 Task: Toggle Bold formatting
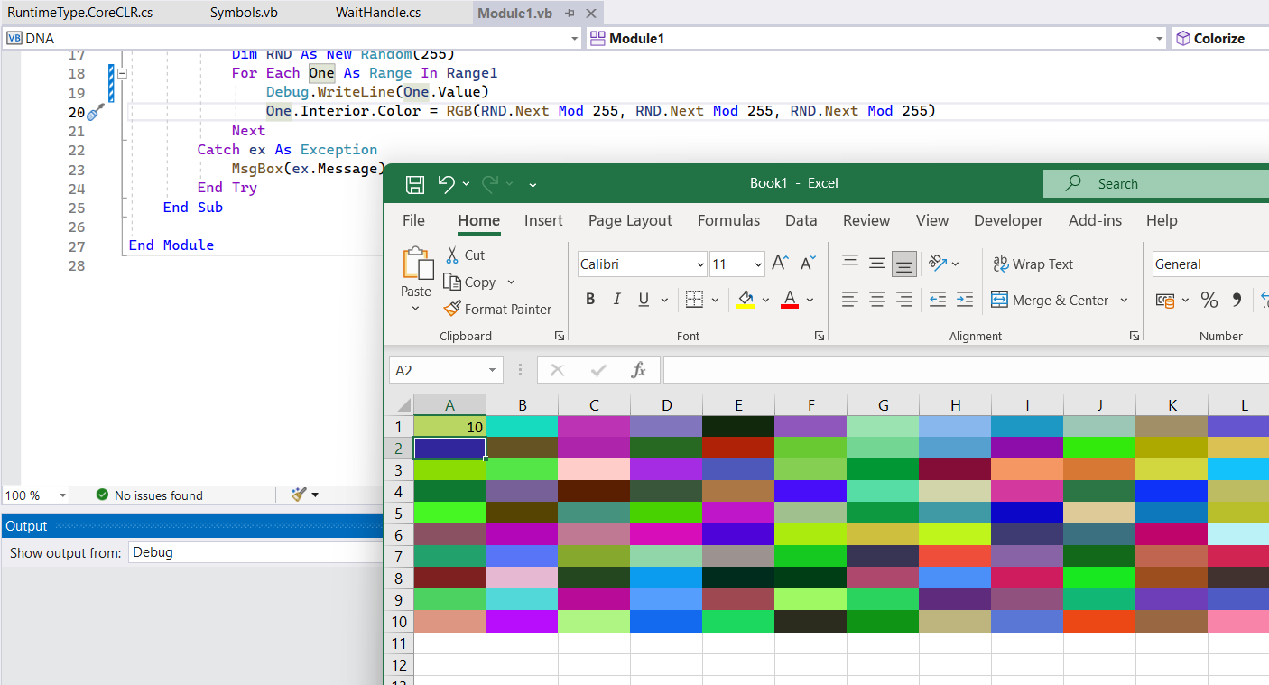tap(590, 299)
